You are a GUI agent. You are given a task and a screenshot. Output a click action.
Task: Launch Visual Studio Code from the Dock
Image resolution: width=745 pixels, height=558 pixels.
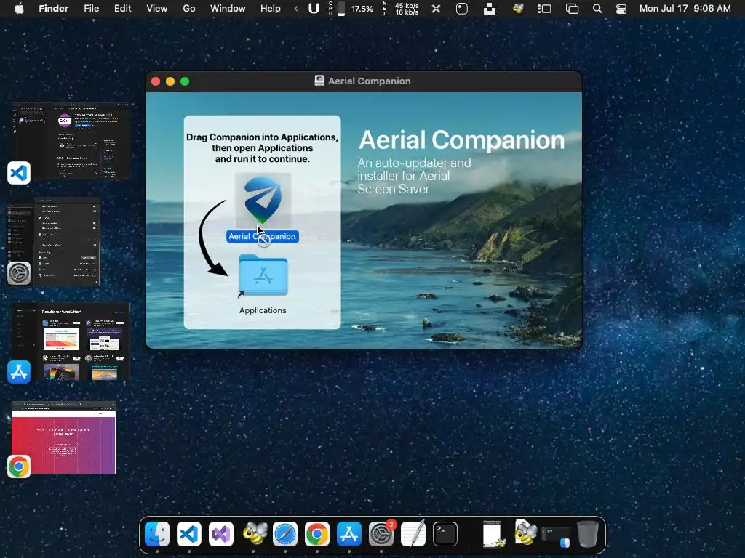coord(189,534)
